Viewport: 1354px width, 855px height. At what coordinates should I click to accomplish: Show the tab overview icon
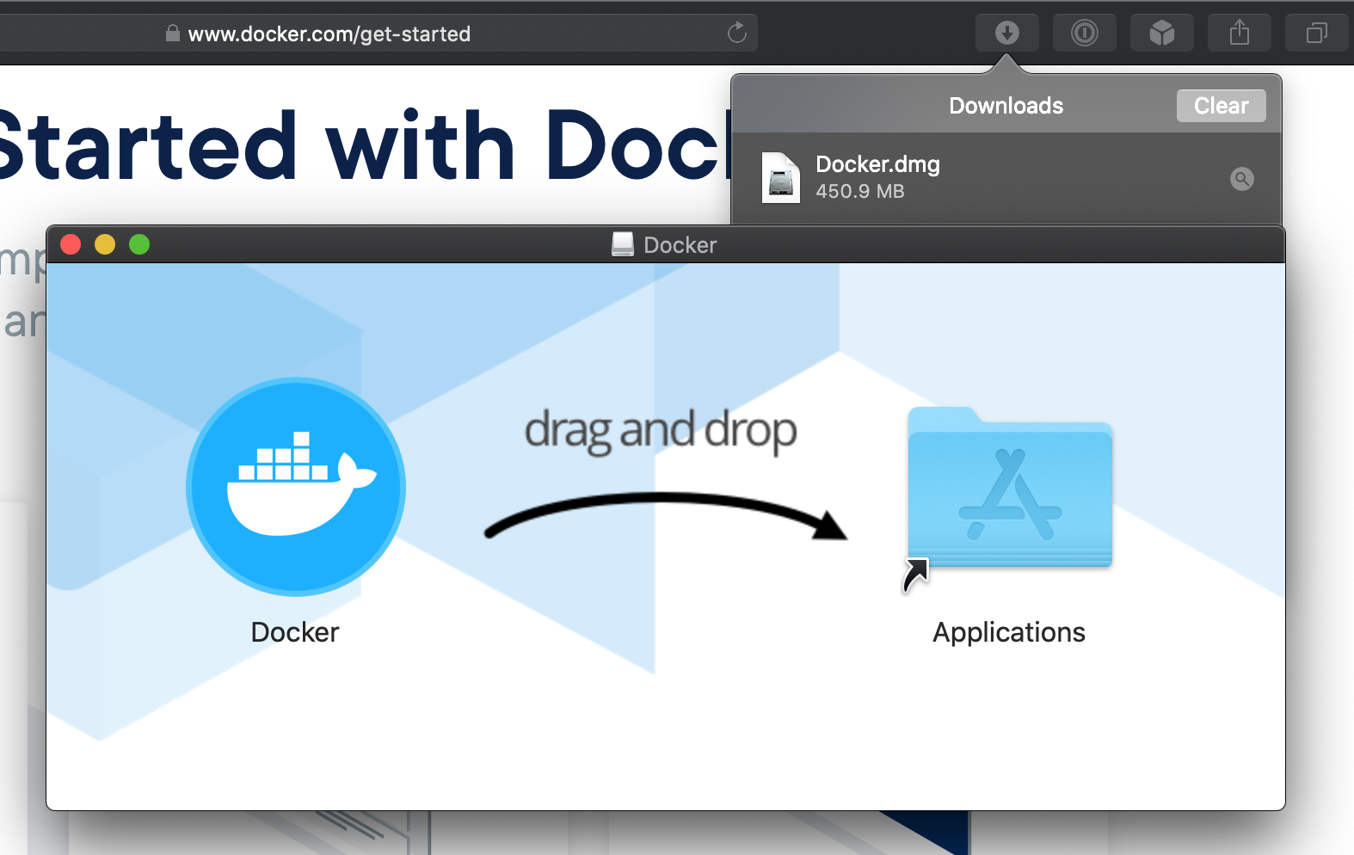(x=1316, y=34)
